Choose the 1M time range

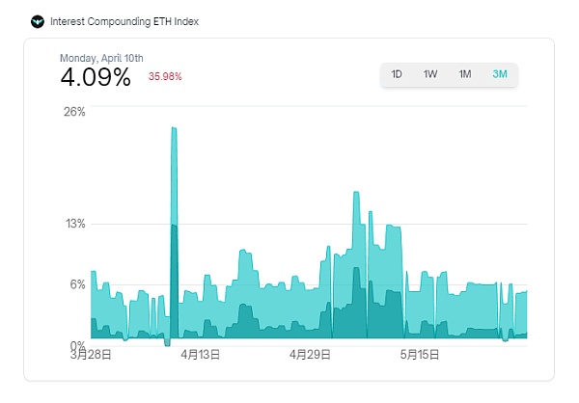464,74
